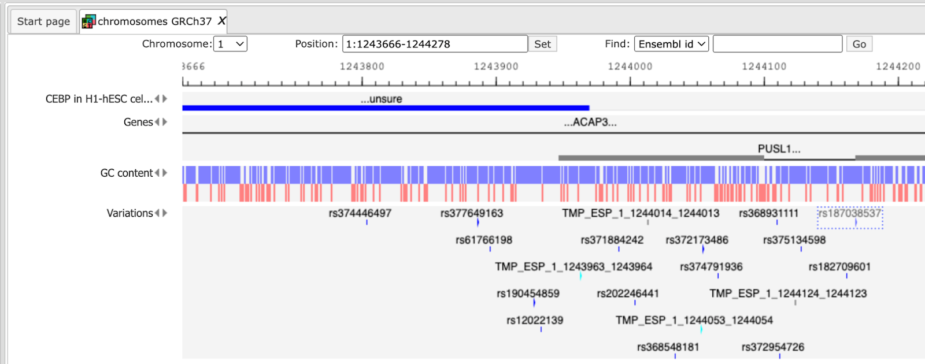Open the Chromosome number dropdown

[230, 44]
